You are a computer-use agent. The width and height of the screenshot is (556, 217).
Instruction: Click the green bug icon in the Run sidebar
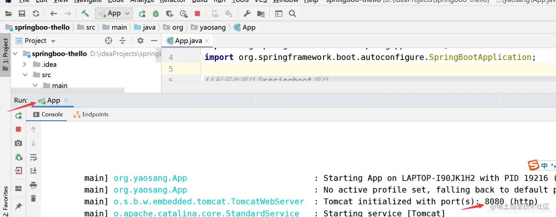pos(18,157)
